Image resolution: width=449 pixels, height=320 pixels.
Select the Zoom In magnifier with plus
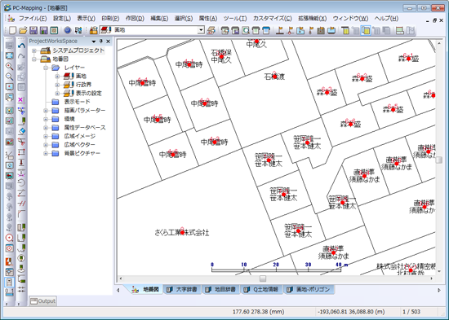coord(10,66)
